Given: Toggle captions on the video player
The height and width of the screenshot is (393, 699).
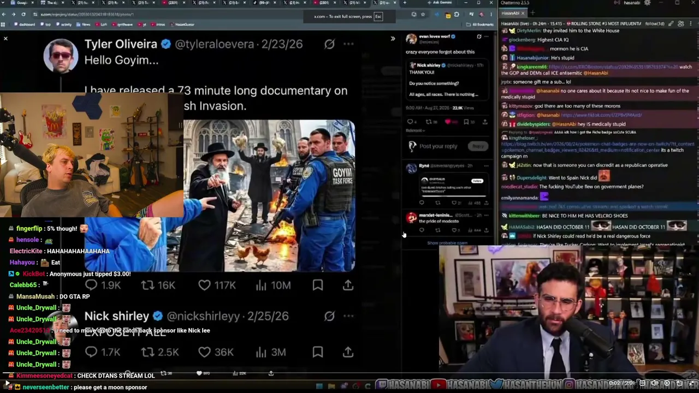Looking at the screenshot, I should (643, 383).
